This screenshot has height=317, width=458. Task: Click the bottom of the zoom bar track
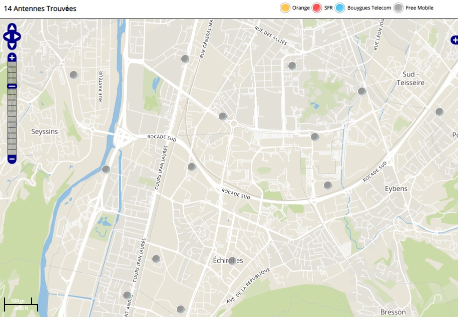(12, 151)
